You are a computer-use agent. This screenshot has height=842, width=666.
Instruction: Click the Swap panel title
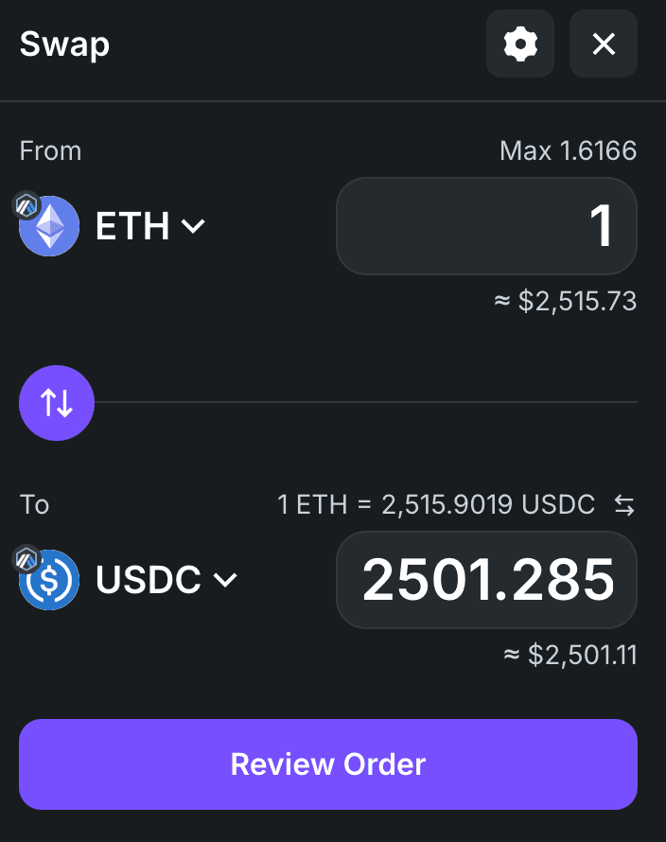tap(64, 44)
